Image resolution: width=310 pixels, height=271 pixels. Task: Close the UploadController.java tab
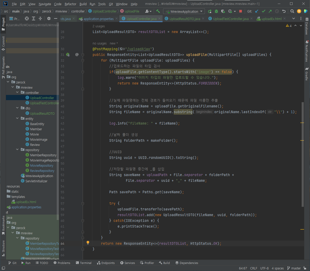[x=159, y=18]
